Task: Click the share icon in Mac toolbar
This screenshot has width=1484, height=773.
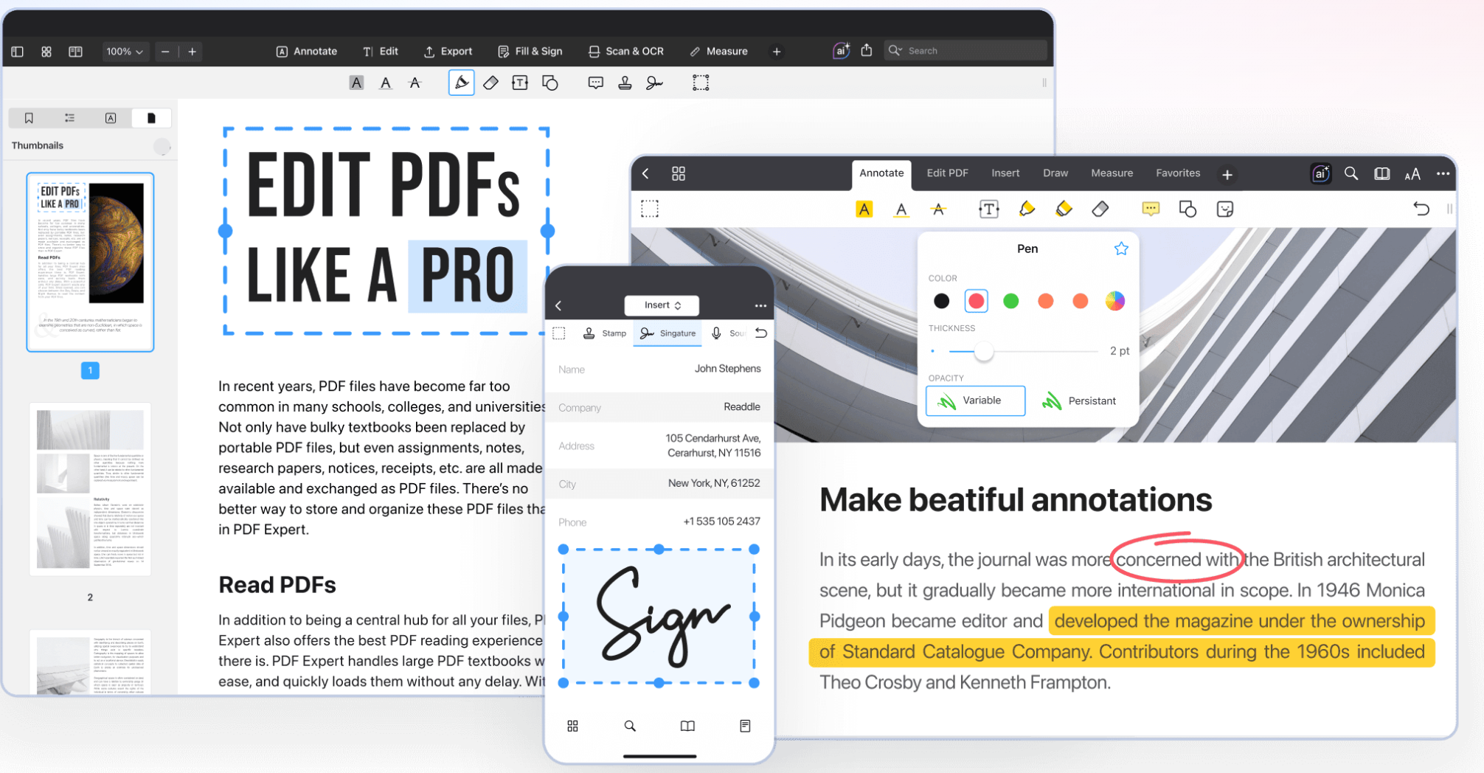Action: pos(867,50)
